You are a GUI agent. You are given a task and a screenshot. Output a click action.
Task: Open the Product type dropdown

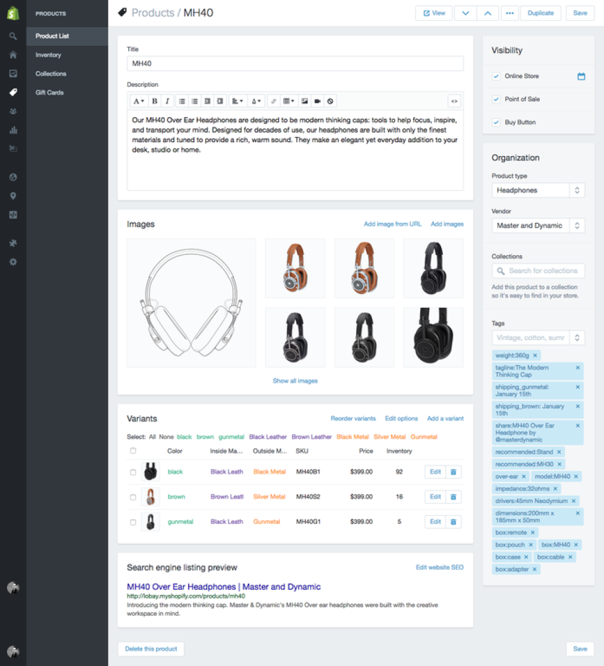tap(577, 190)
